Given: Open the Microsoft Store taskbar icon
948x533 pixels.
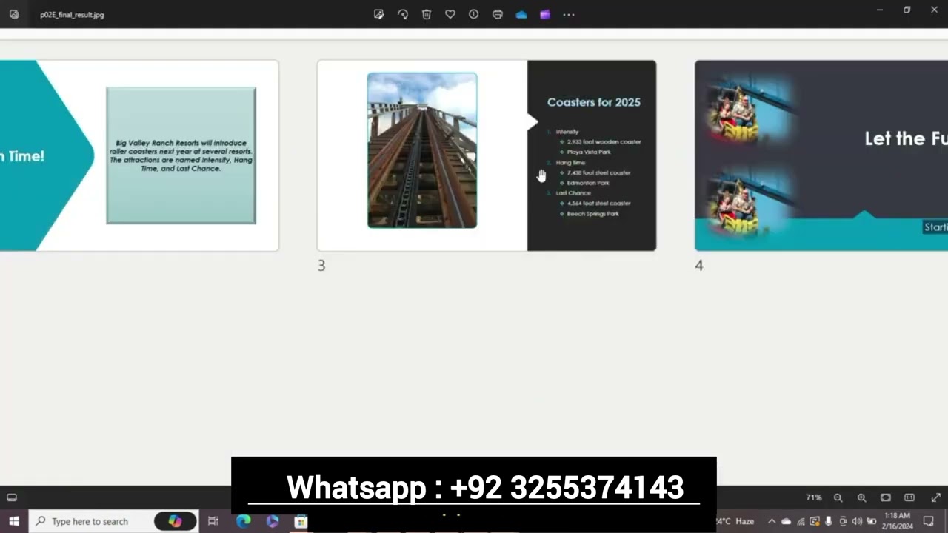Looking at the screenshot, I should [x=301, y=521].
